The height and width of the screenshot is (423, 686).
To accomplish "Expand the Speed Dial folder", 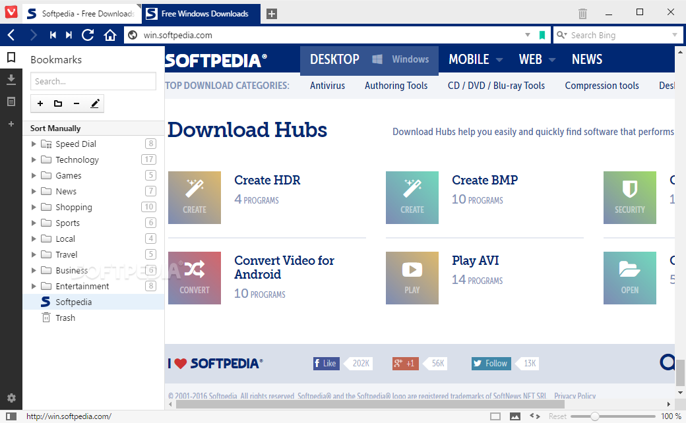I will 34,144.
